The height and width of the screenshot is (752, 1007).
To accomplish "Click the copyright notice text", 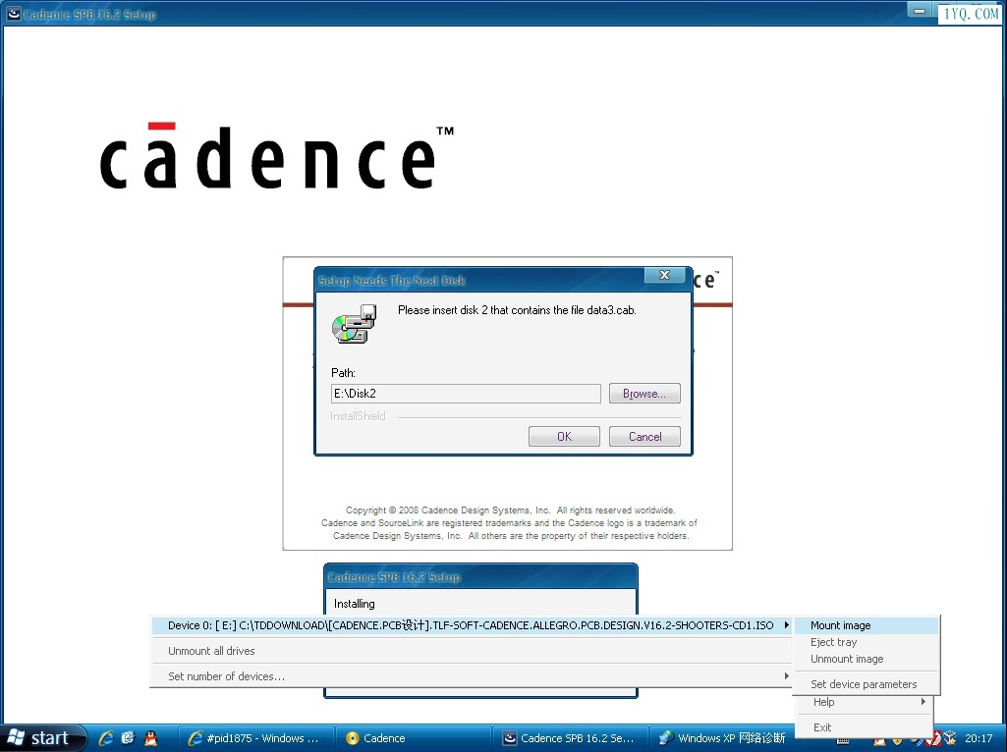I will tap(510, 523).
